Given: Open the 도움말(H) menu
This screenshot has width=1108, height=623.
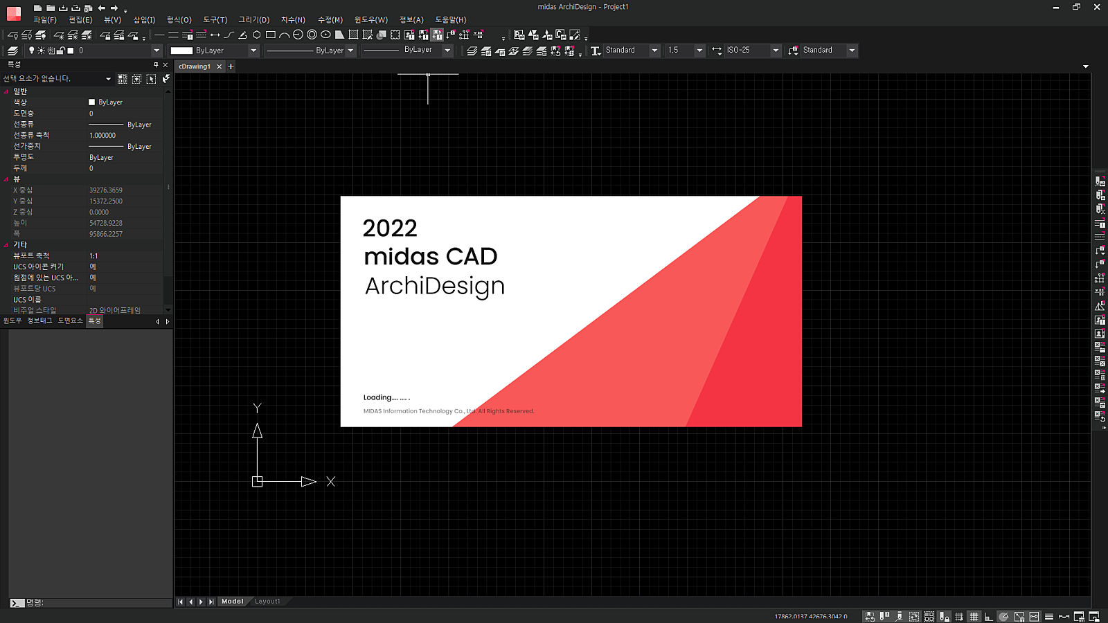Looking at the screenshot, I should pyautogui.click(x=451, y=20).
